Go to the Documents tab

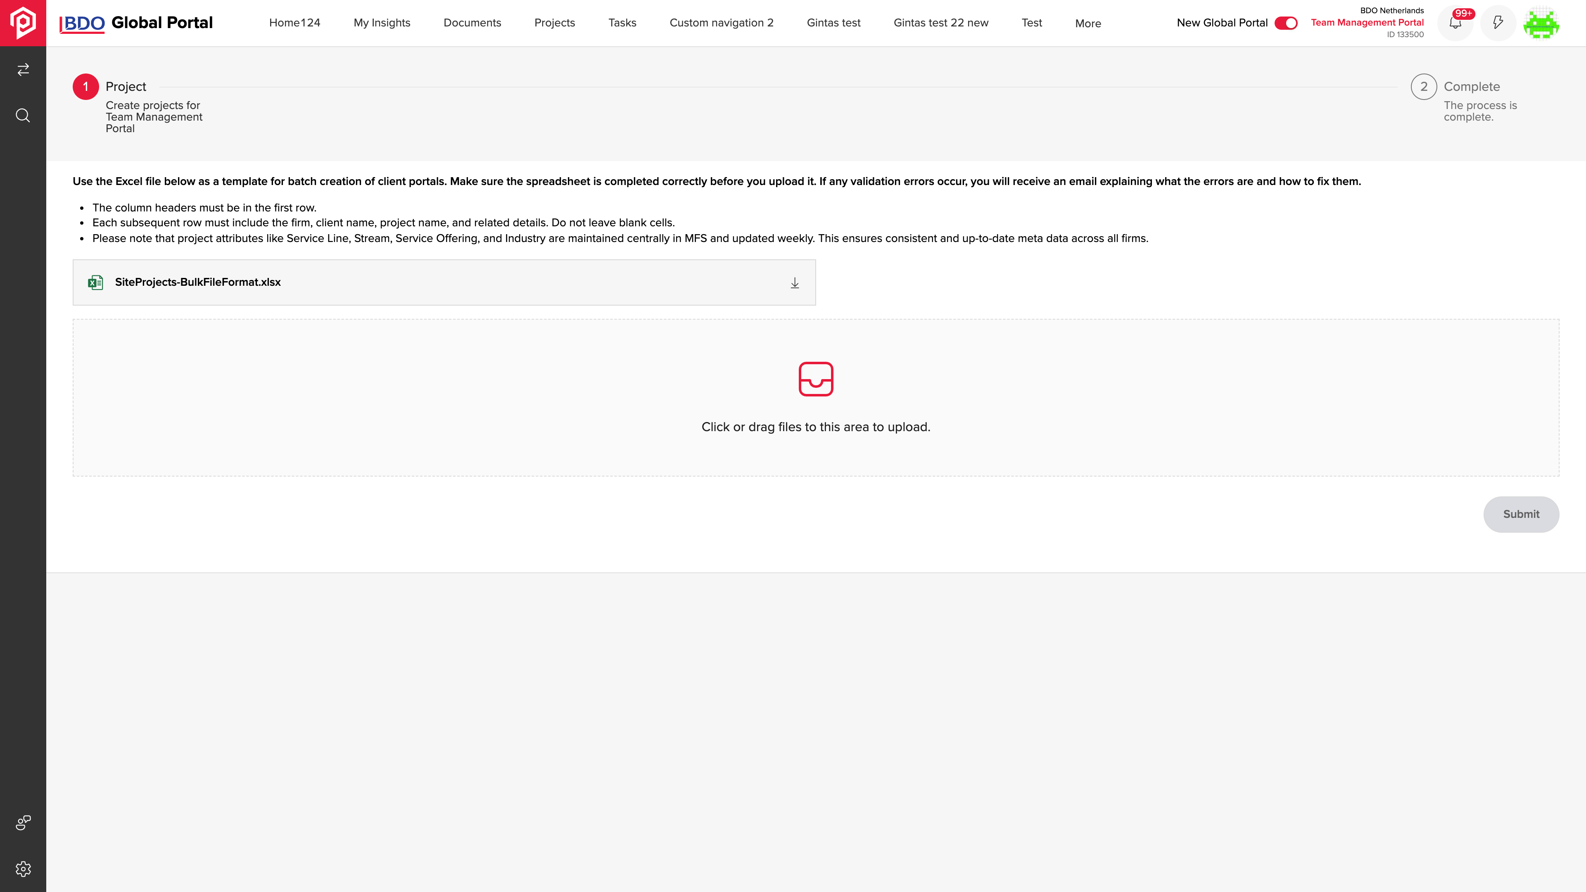pos(472,23)
